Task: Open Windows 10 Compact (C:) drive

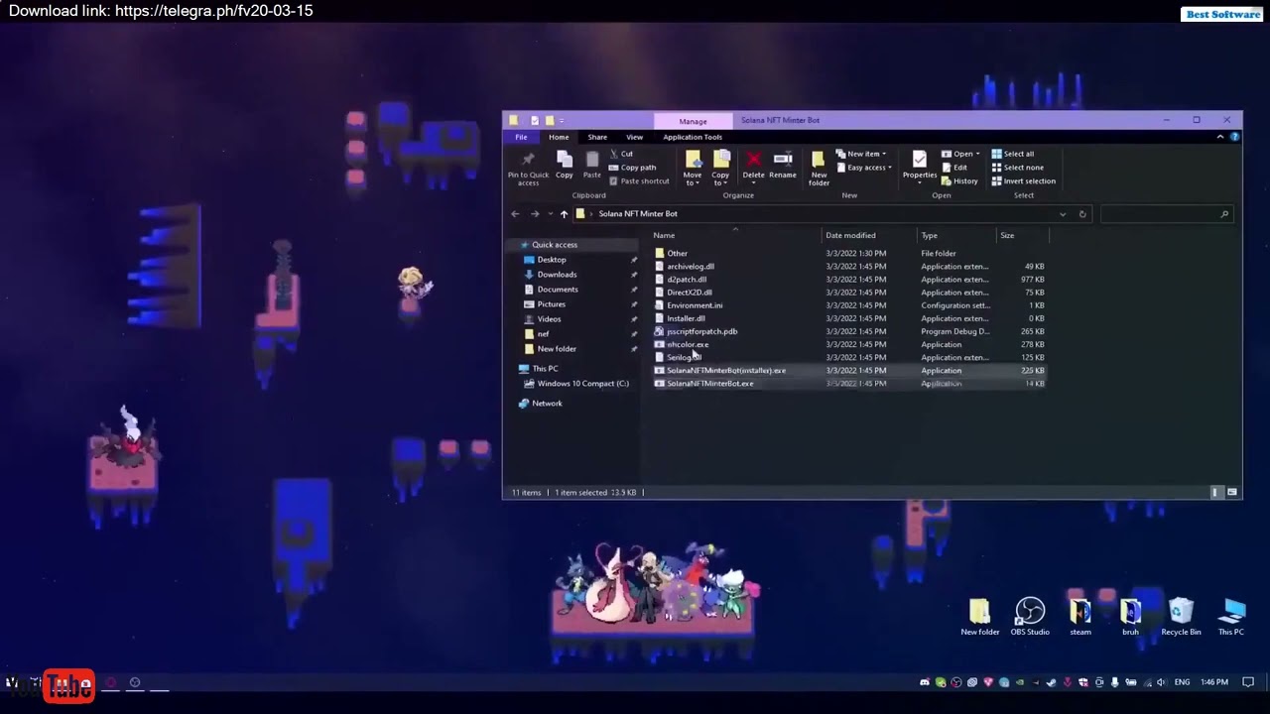Action: tap(582, 384)
